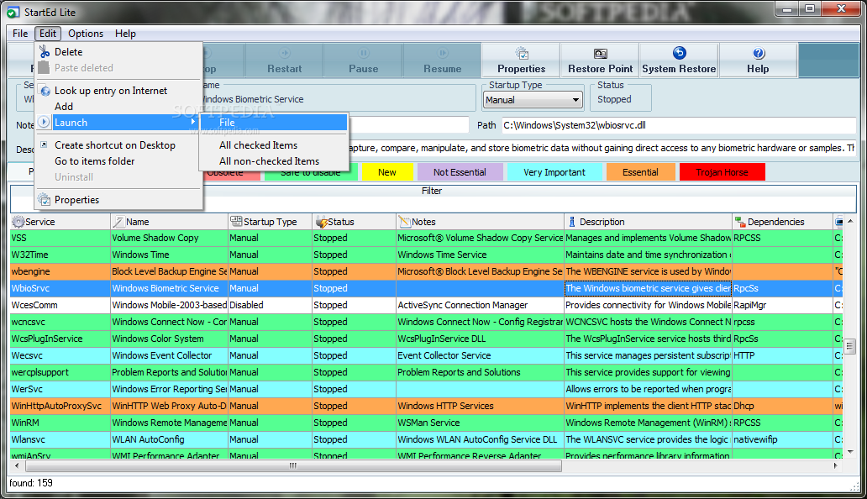Click the Windows Biometric Service name cell

(169, 288)
